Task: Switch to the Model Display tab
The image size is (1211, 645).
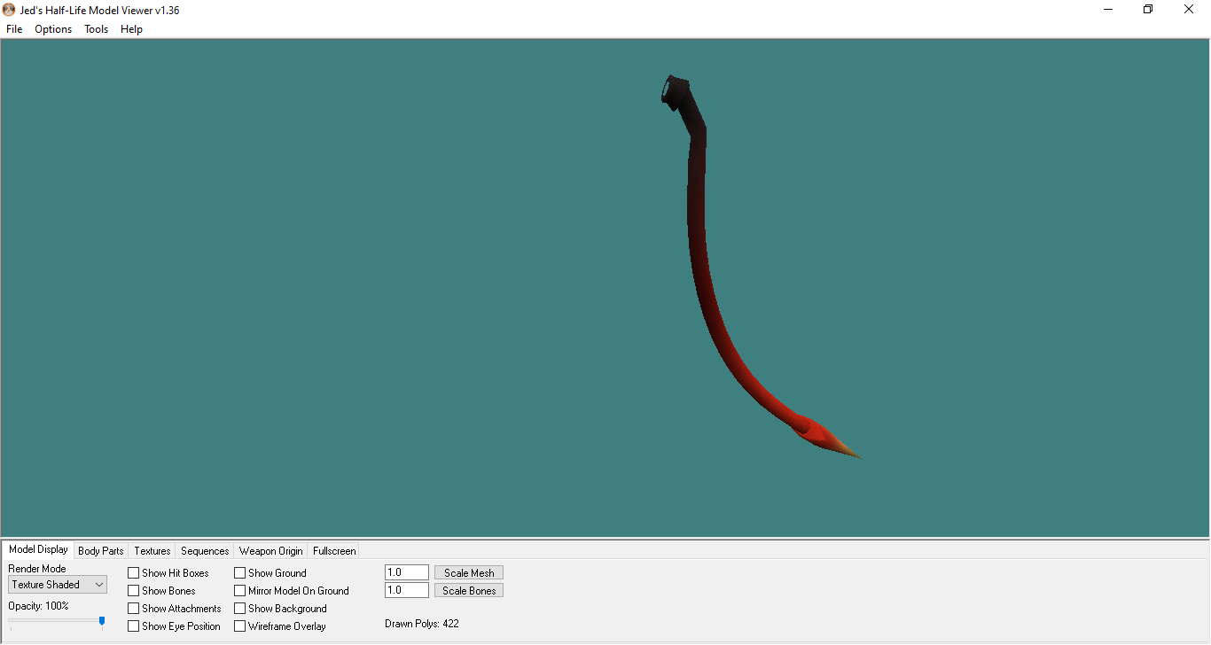Action: click(x=38, y=549)
